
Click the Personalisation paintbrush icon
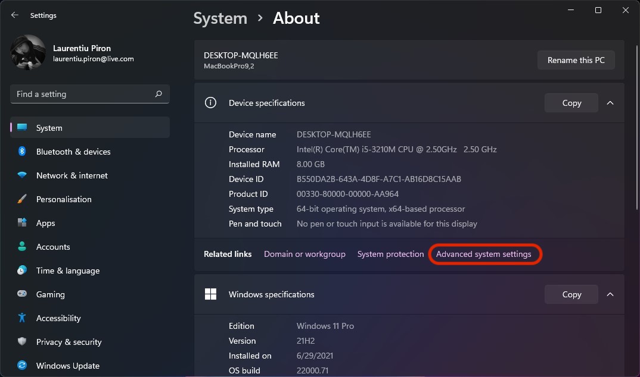22,199
